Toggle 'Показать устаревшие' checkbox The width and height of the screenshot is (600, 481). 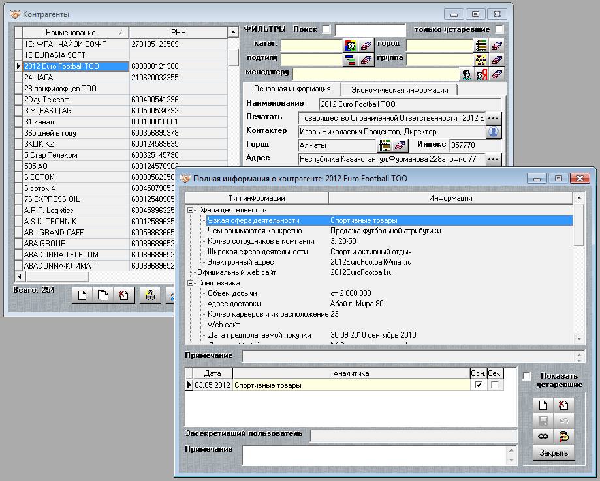527,376
